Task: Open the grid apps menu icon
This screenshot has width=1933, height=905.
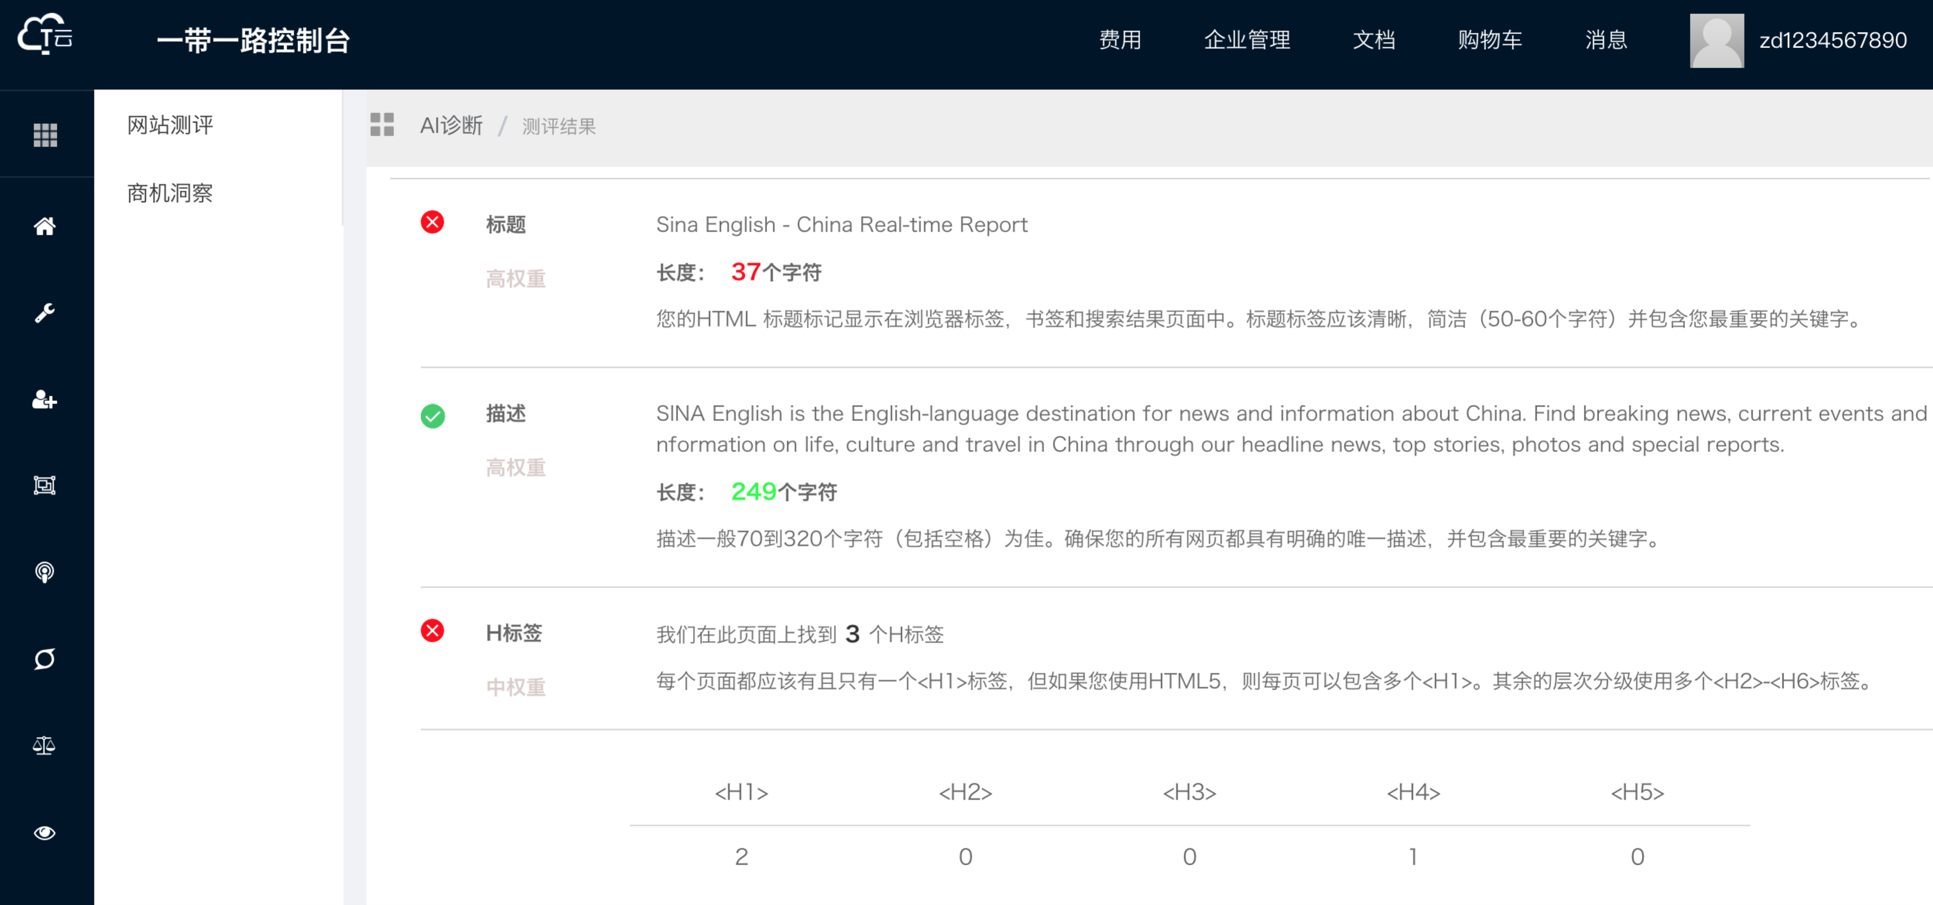Action: click(x=45, y=135)
